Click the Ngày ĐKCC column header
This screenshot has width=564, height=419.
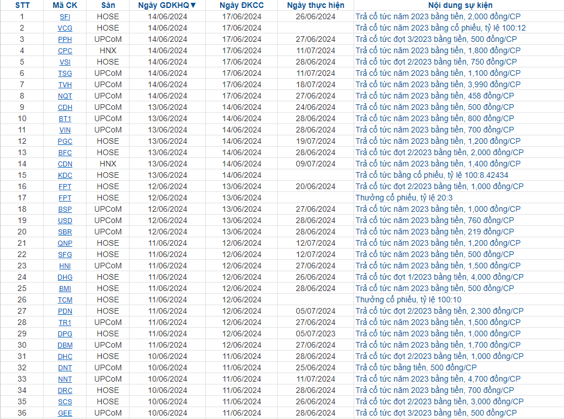click(x=242, y=6)
